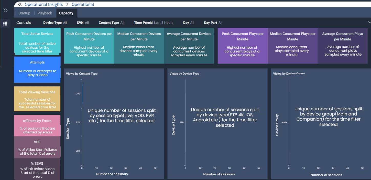The width and height of the screenshot is (371, 180).
Task: Select the Total Viewing Sessions tile
Action: (37, 99)
